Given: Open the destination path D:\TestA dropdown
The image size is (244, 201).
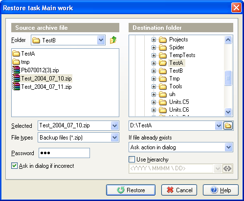Looking at the screenshot, I should [219, 125].
